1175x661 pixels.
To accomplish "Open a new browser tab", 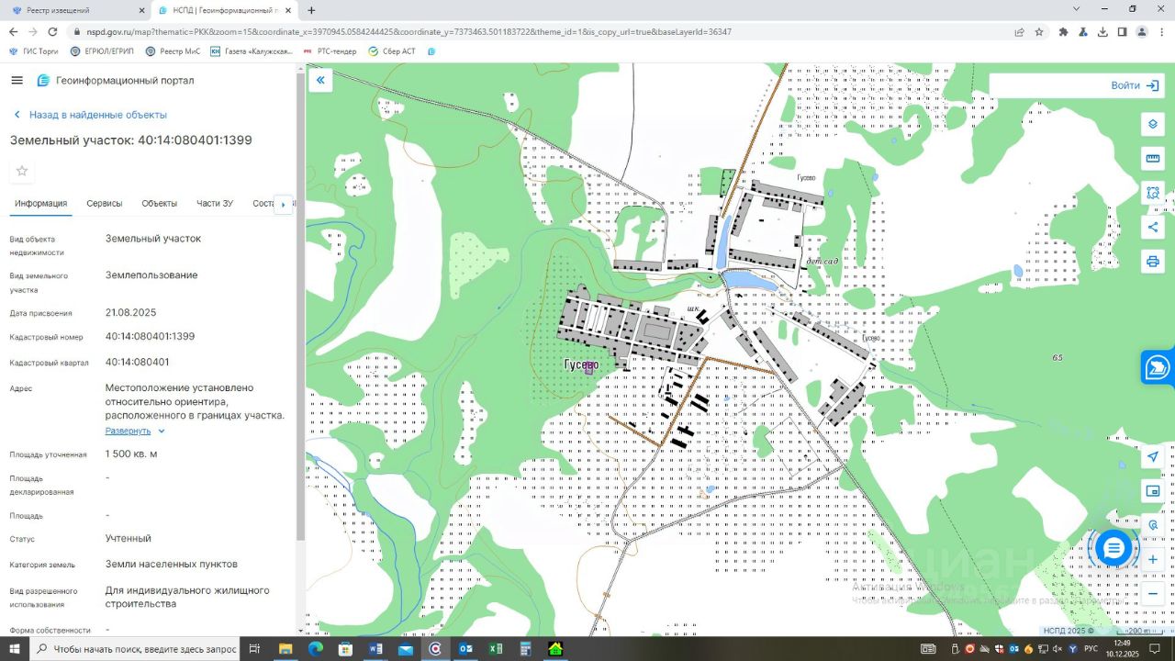I will [311, 10].
